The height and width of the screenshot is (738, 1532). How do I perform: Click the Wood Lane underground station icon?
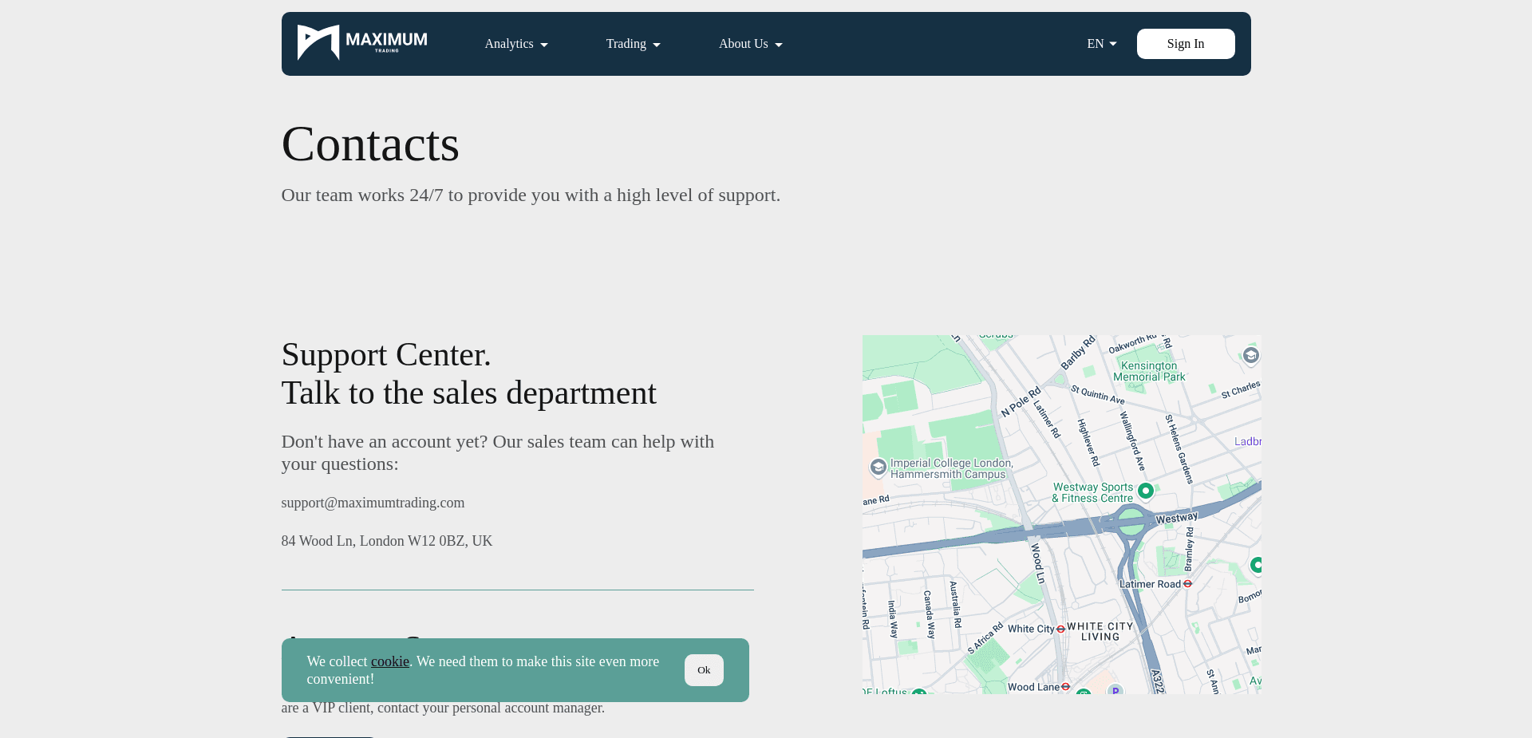[1065, 686]
